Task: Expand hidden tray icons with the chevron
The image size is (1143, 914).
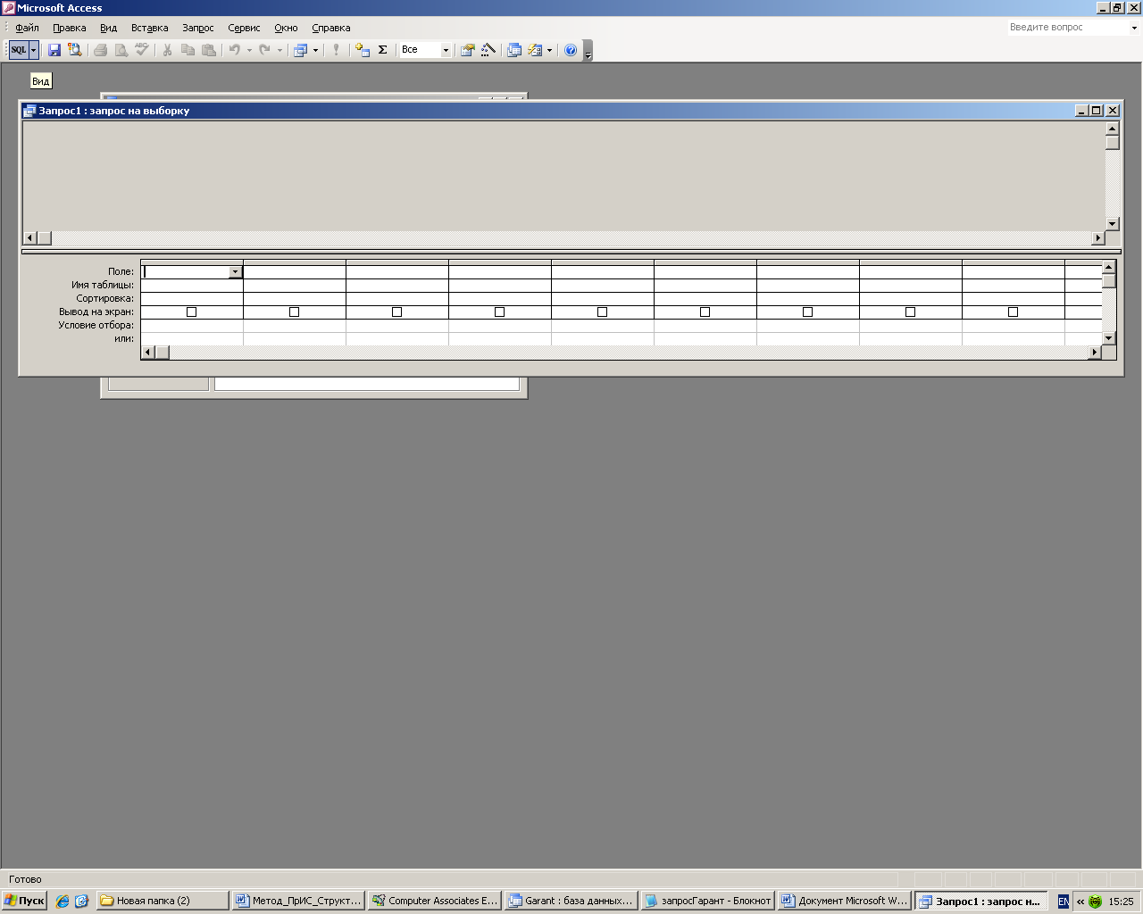Action: [1080, 902]
